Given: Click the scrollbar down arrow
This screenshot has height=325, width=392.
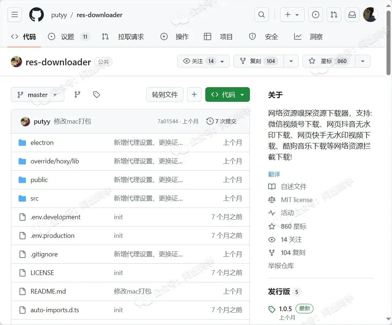Looking at the screenshot, I should [x=388, y=319].
